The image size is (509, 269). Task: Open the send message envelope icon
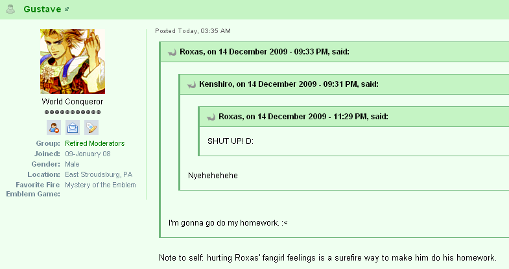pos(73,128)
